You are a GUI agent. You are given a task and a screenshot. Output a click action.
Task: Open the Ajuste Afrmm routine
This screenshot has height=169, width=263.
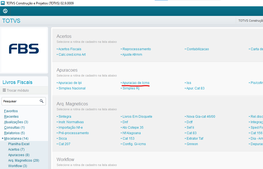coord(132,55)
